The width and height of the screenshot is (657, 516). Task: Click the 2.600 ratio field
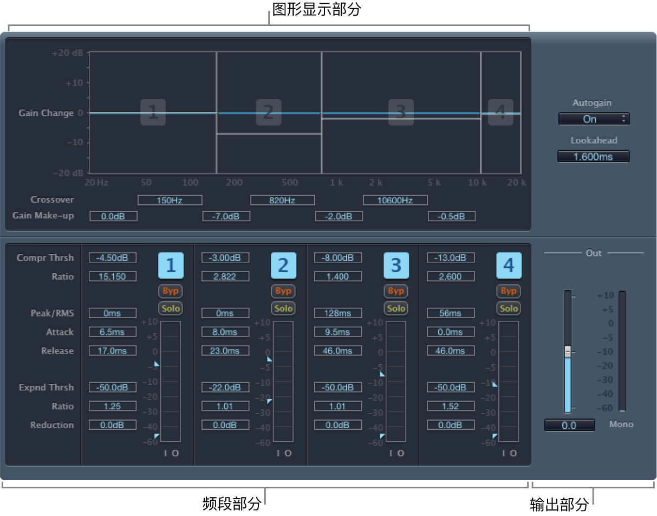[x=451, y=276]
